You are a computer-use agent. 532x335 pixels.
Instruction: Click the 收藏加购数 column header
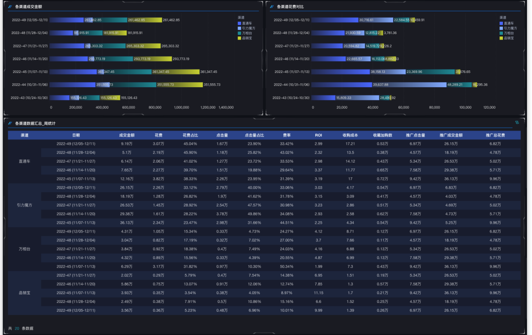point(382,135)
